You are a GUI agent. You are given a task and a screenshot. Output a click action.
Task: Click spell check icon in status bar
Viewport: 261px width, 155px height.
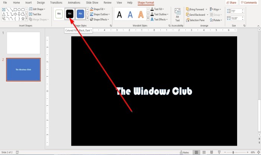coord(17,152)
